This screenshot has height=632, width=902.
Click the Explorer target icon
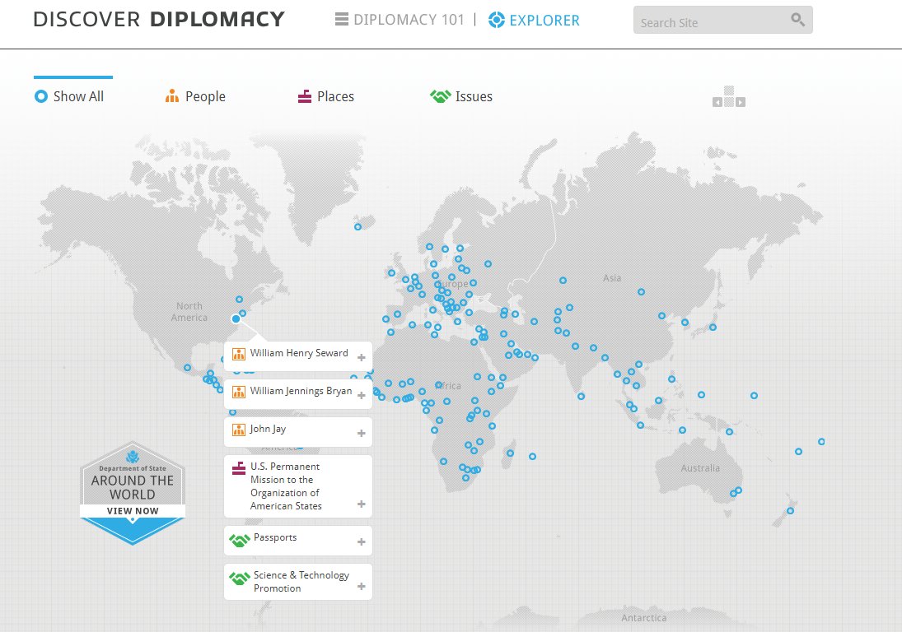coord(496,20)
